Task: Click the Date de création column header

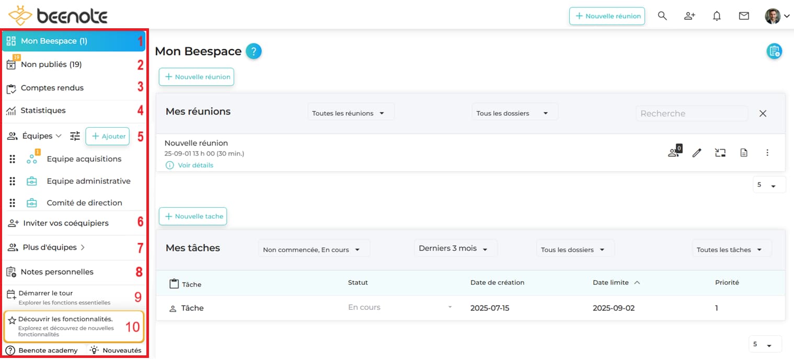Action: (497, 283)
